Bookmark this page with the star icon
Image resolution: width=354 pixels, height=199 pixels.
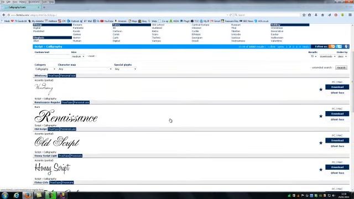coord(304,15)
